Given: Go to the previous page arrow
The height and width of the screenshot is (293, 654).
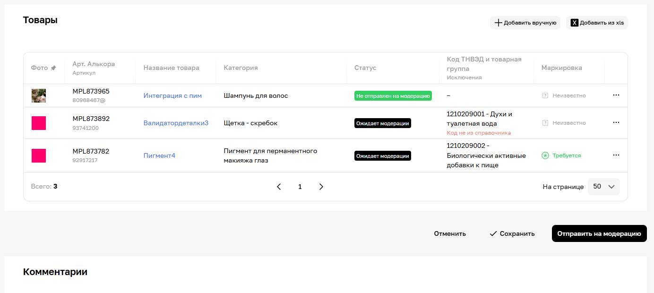Looking at the screenshot, I should point(279,187).
